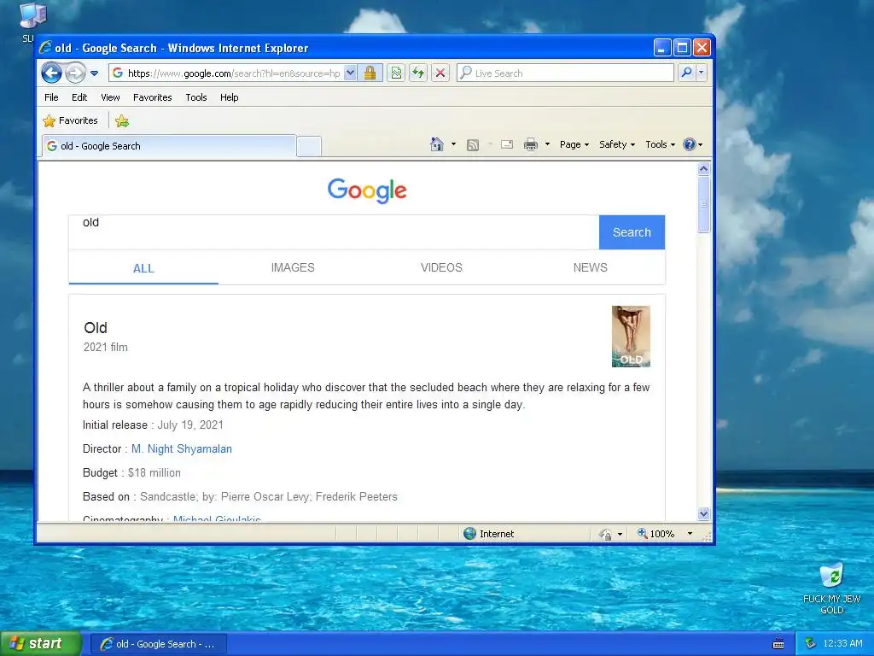Viewport: 874px width, 656px height.
Task: Open the Favorites menu
Action: (x=152, y=97)
